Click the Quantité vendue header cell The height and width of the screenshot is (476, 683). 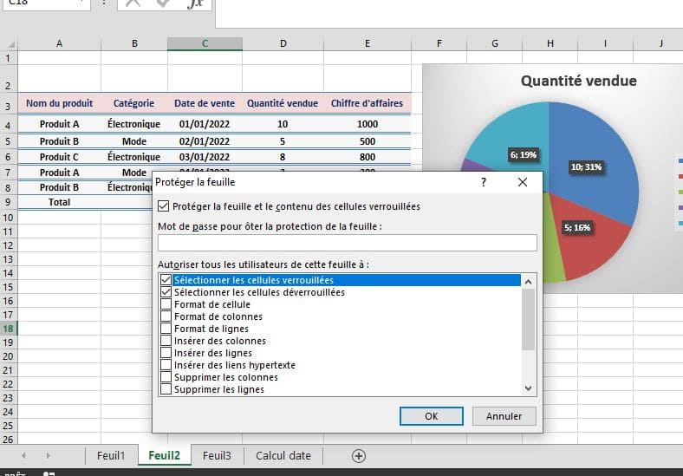click(x=283, y=103)
